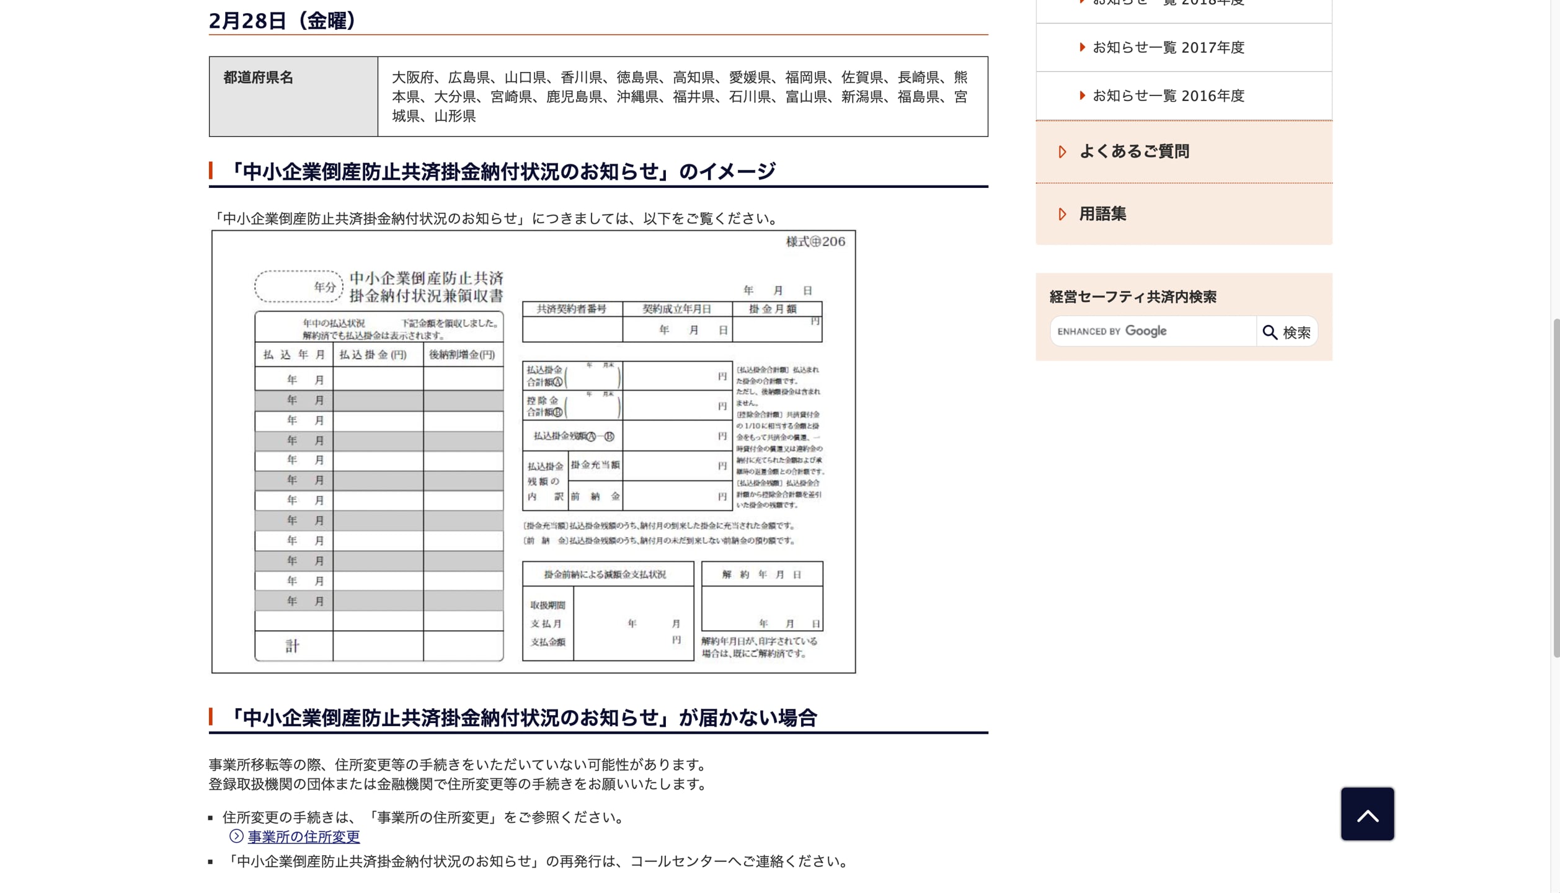Open 用語集 from the sidebar navigation

tap(1102, 214)
